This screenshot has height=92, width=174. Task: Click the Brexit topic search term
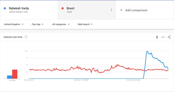point(70,8)
